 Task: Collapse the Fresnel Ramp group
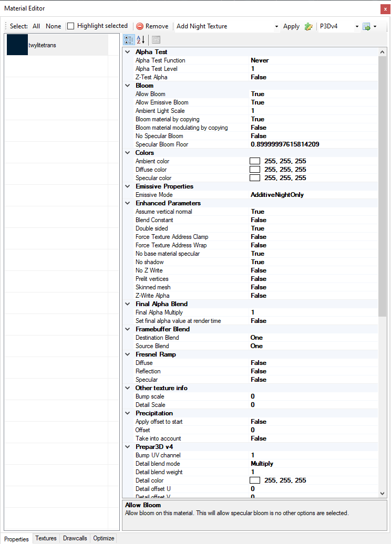[128, 354]
